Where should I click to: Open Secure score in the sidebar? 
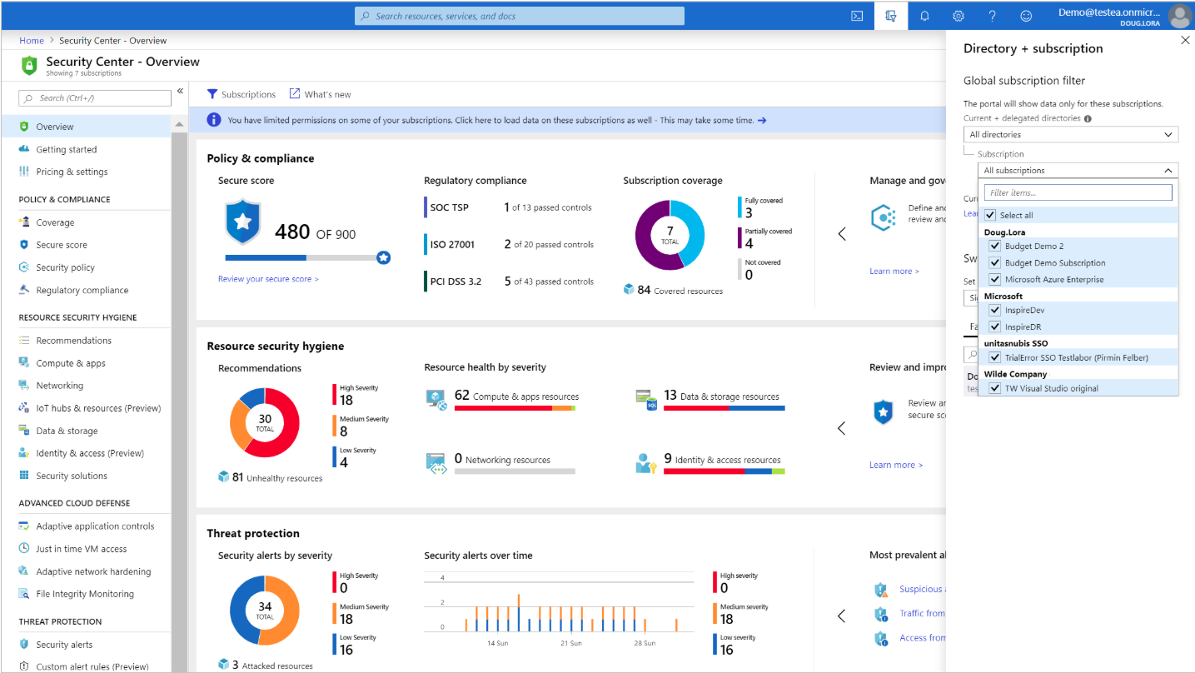click(61, 245)
